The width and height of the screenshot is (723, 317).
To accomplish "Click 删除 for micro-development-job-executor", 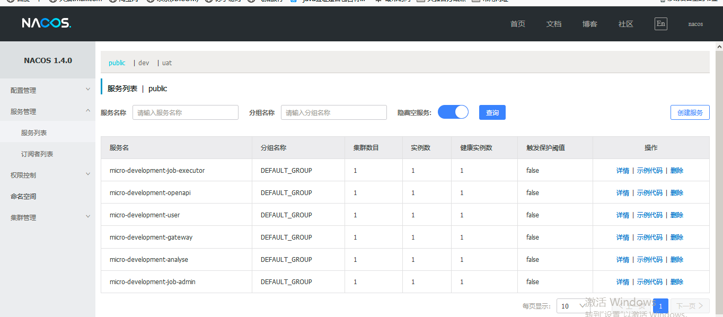I will [677, 171].
